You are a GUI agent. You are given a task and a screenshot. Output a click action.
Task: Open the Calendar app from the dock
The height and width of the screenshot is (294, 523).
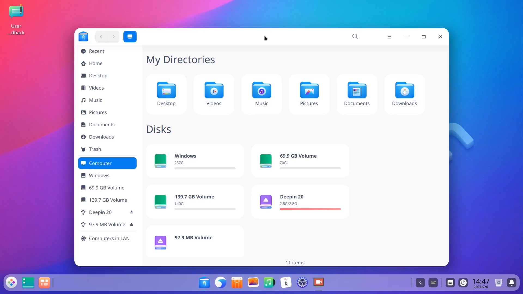click(x=286, y=283)
